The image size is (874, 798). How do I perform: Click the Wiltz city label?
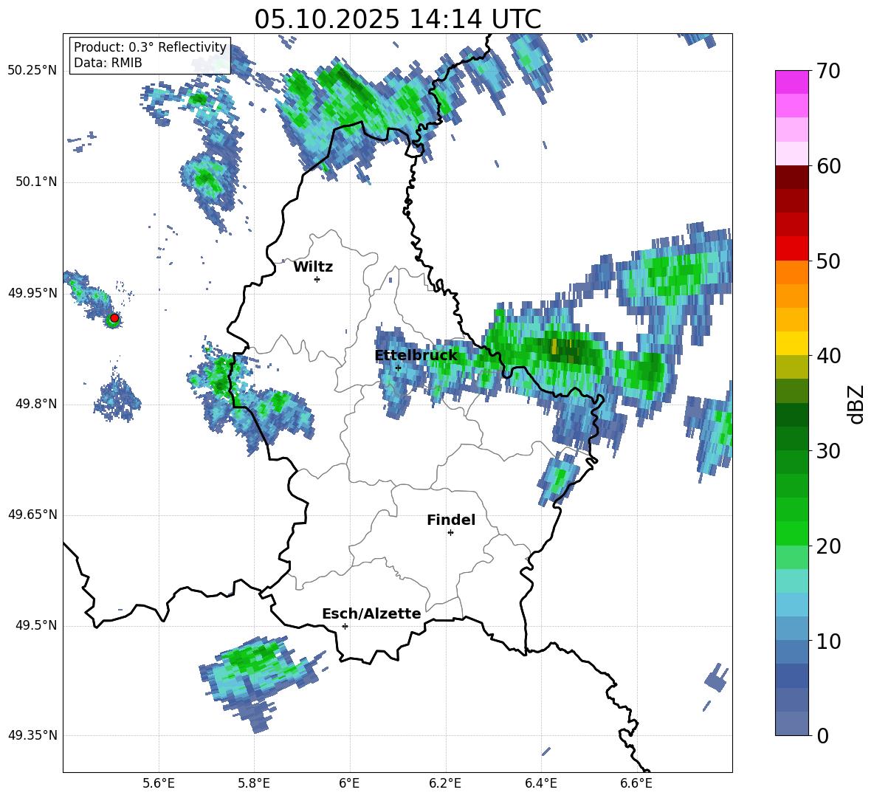pos(313,267)
